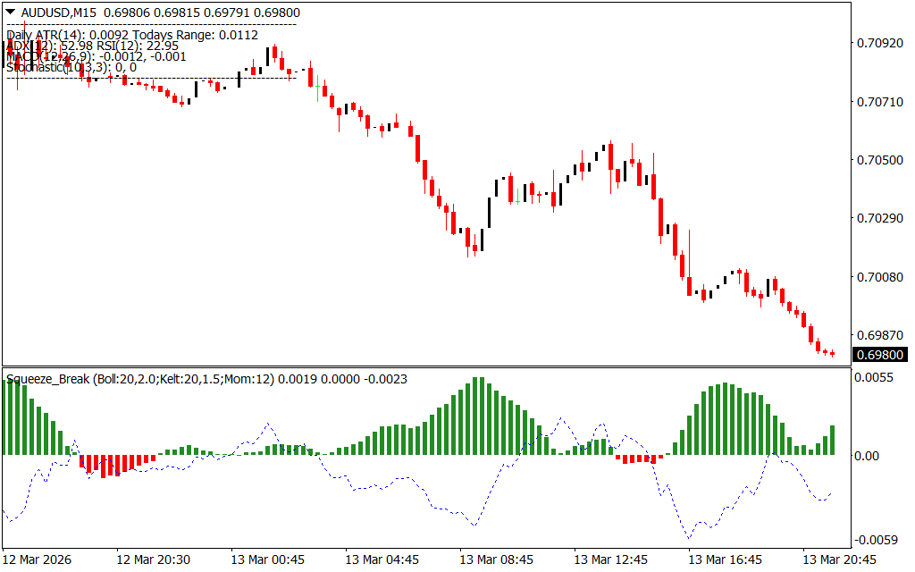The width and height of the screenshot is (915, 572).
Task: Click the 0.0055 indicator scale value
Action: (877, 379)
